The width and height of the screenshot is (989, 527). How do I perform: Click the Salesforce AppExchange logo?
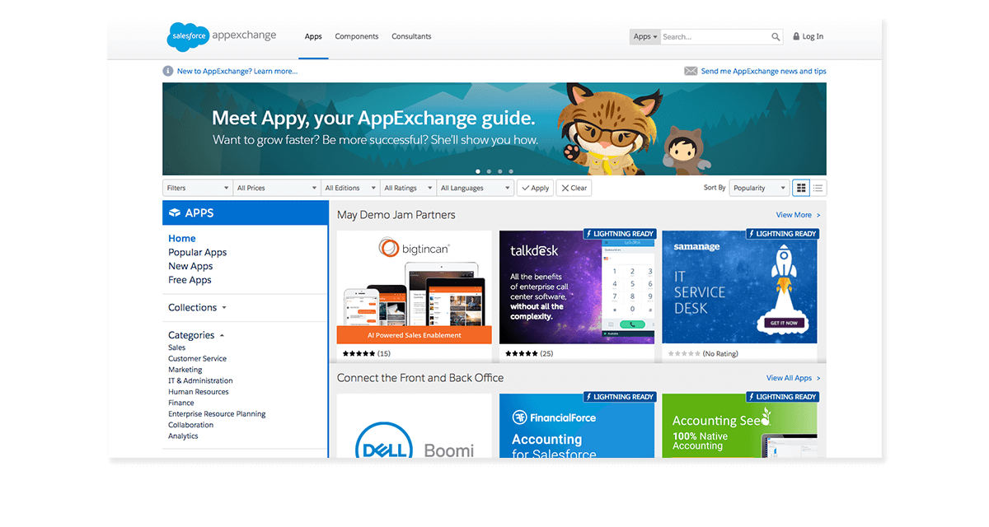point(221,36)
